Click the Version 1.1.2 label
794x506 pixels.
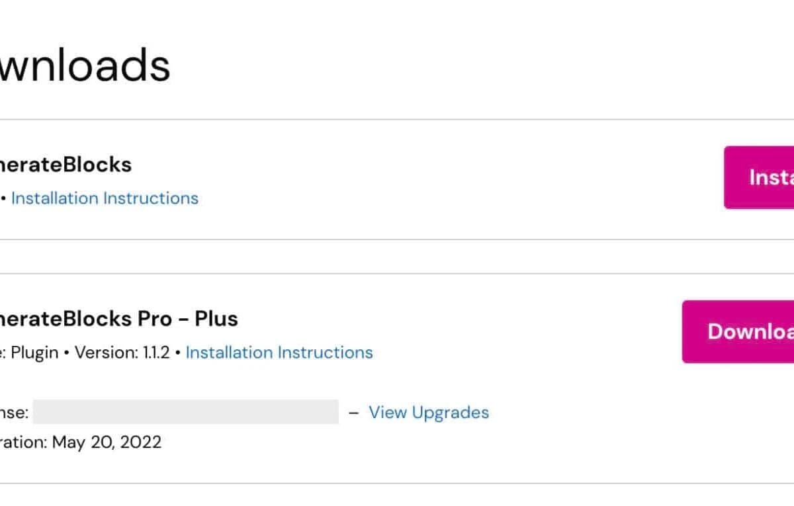(x=122, y=352)
